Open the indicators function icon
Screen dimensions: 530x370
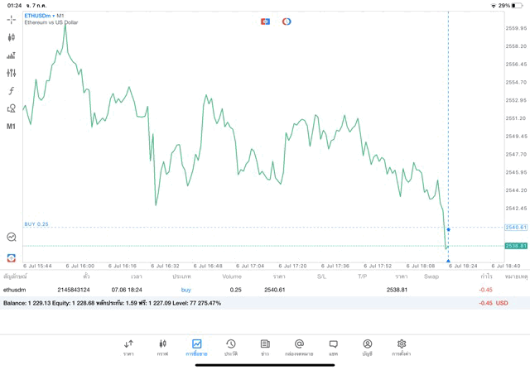pos(12,91)
